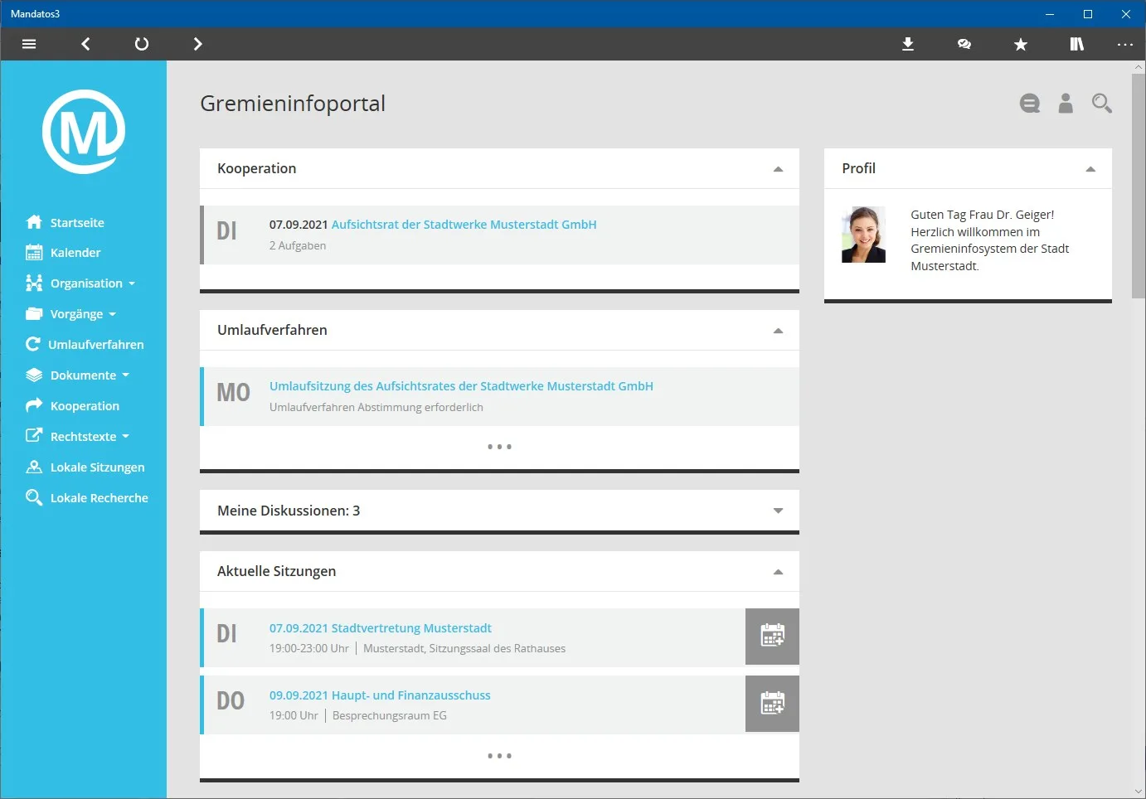Go back with the left arrow
This screenshot has height=799, width=1146.
point(85,44)
